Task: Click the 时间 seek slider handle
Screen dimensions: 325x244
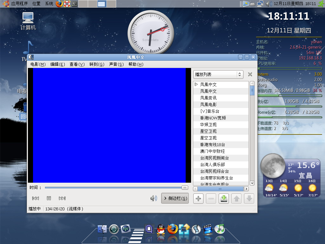Action: [x=185, y=187]
